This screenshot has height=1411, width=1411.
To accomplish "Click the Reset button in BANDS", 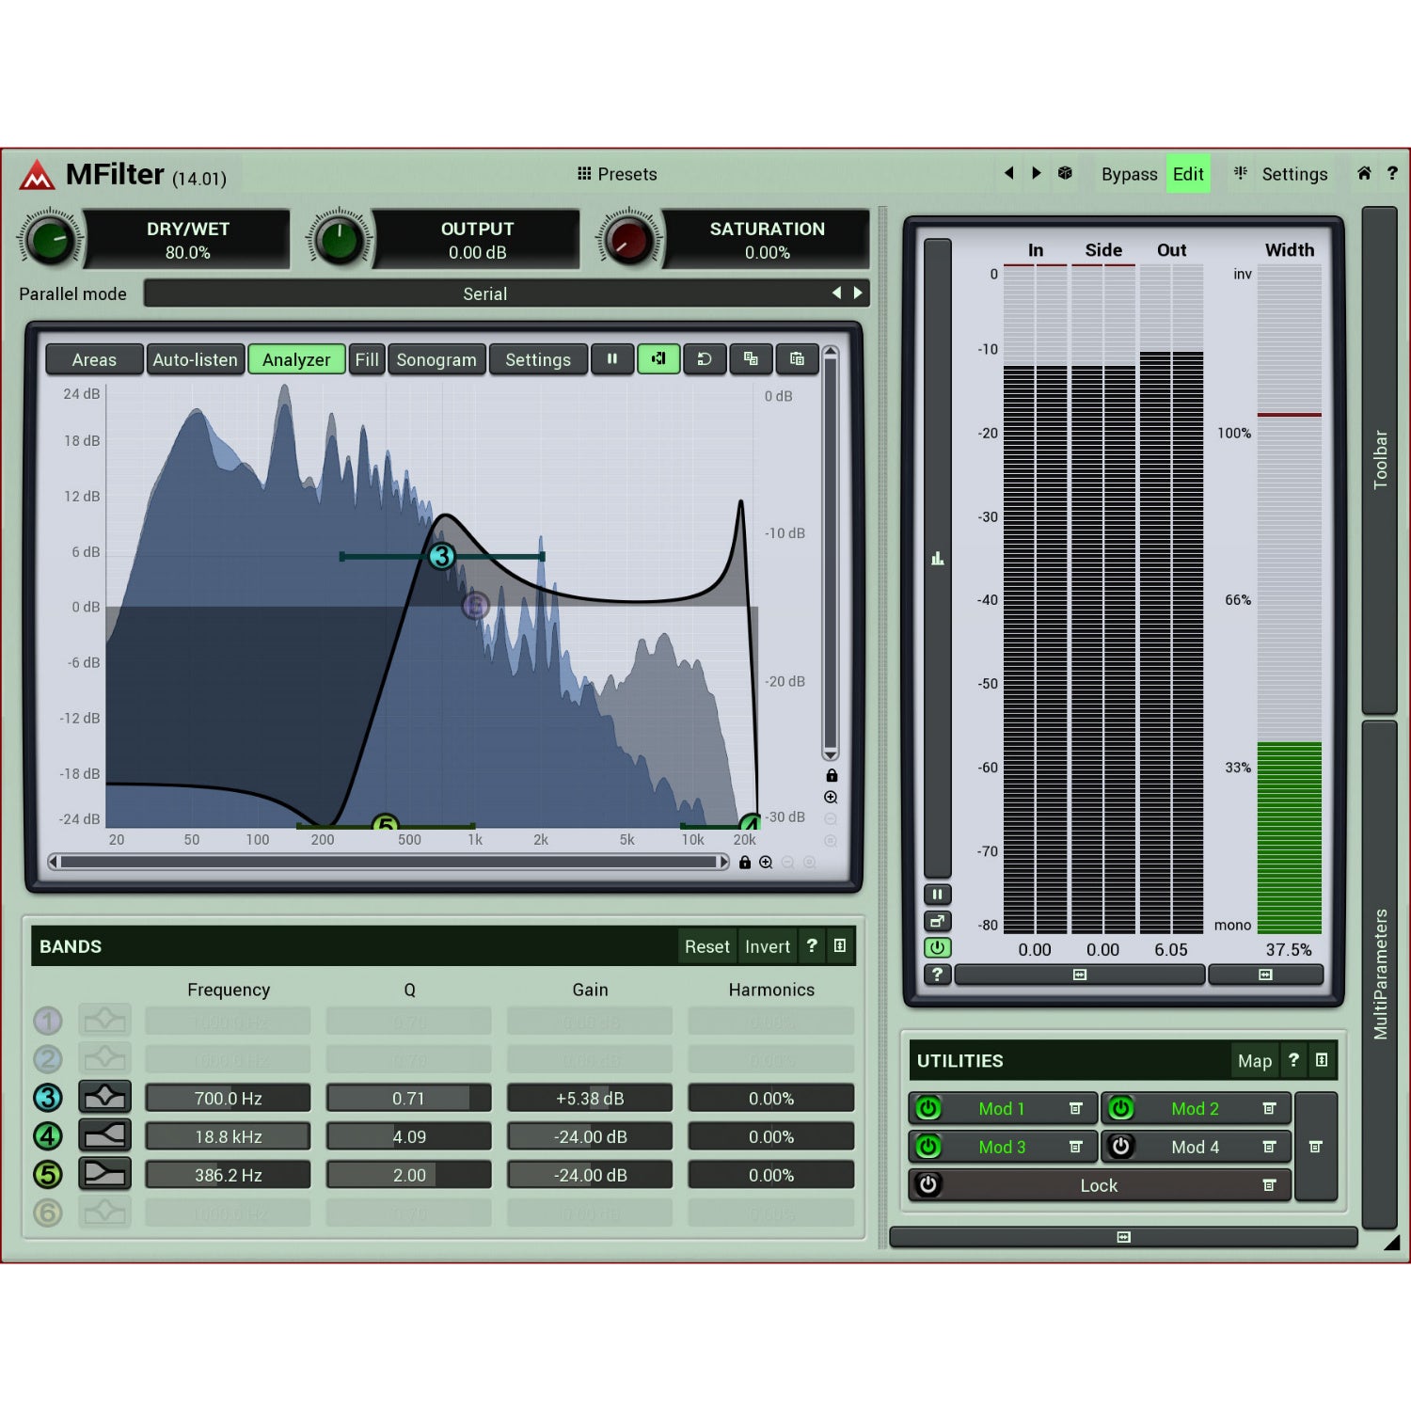I will coord(706,946).
